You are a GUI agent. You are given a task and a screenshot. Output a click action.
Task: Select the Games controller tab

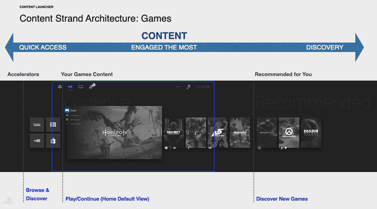70,87
